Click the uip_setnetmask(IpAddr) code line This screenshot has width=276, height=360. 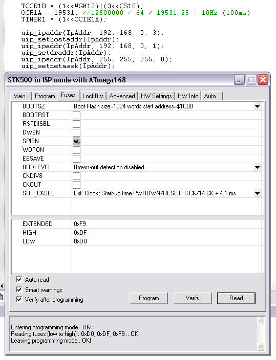point(68,66)
